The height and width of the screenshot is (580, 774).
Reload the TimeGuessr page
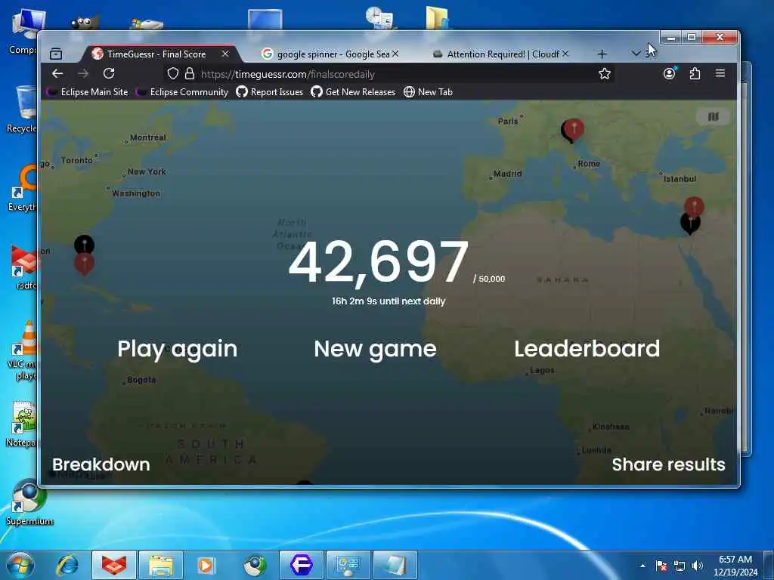click(x=109, y=73)
